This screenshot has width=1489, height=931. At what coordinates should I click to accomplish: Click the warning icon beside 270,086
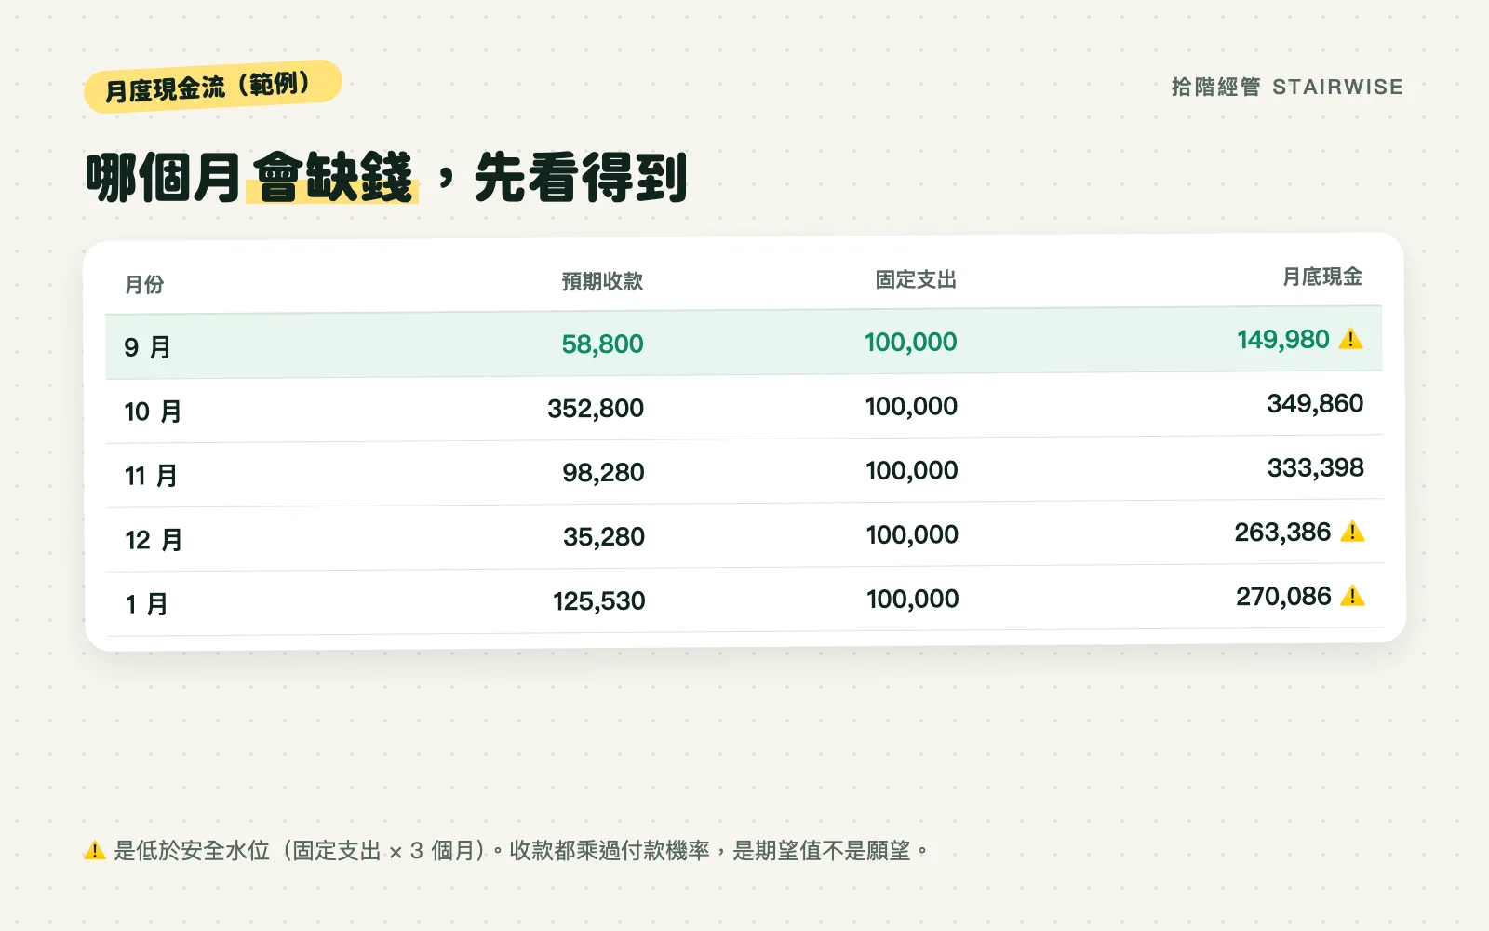tap(1352, 596)
